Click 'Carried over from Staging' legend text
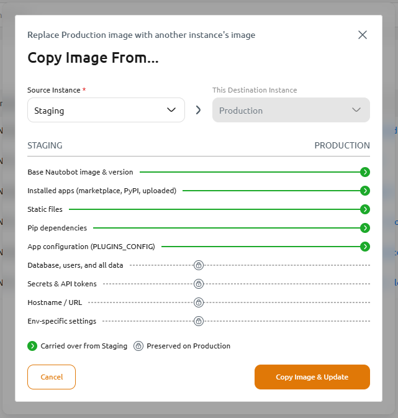Screen dimensions: 398x418 (84, 347)
